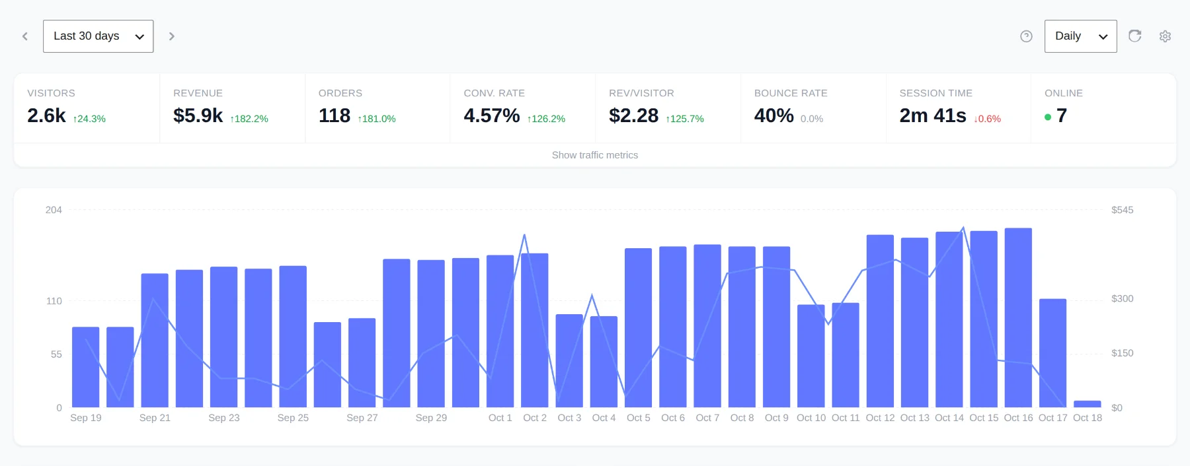Click the Oct 1 bar in chart
The width and height of the screenshot is (1190, 466).
point(500,331)
